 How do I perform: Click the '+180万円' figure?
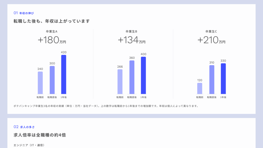coord(52,40)
